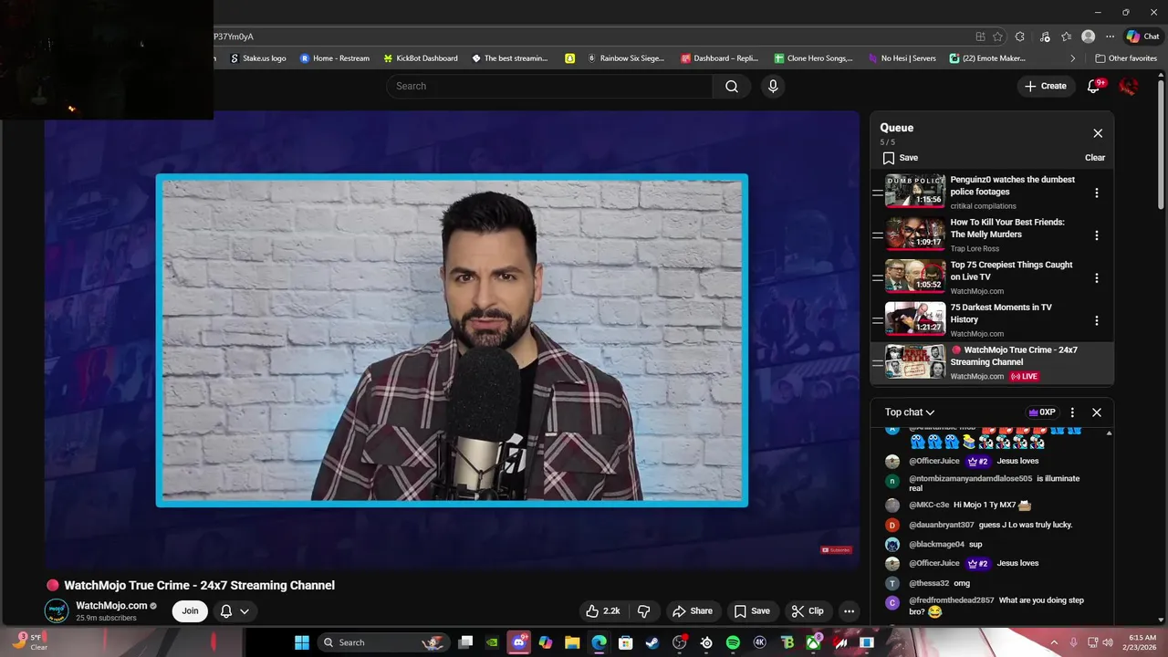Open Clone Hero Songs bookmark
Viewport: 1168px width, 657px height.
point(814,58)
